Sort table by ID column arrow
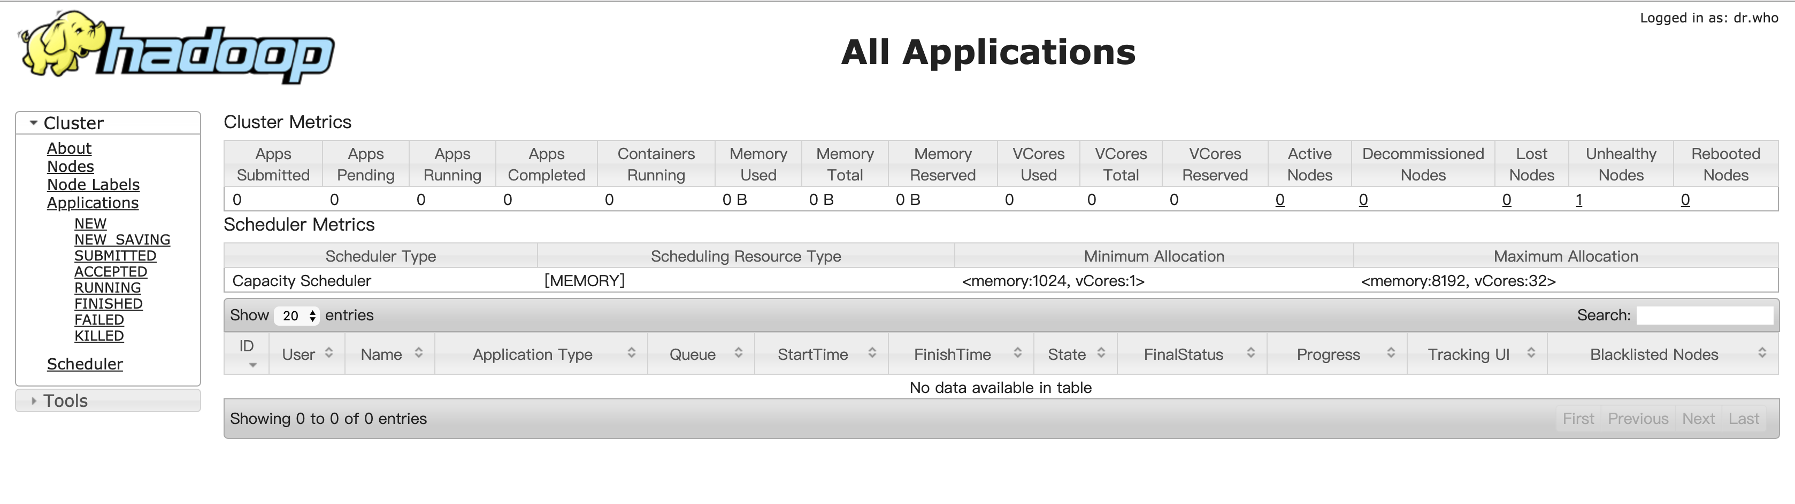Image resolution: width=1795 pixels, height=504 pixels. [x=252, y=365]
